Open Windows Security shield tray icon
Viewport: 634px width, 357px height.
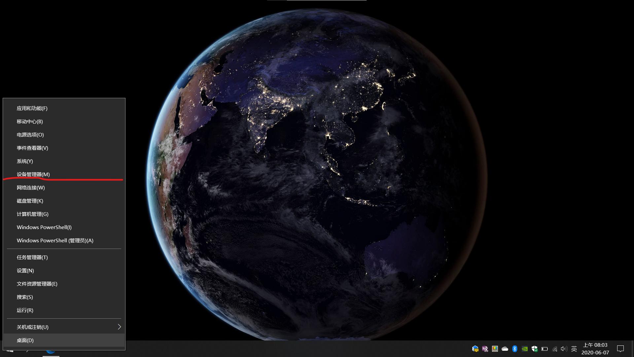click(x=534, y=349)
